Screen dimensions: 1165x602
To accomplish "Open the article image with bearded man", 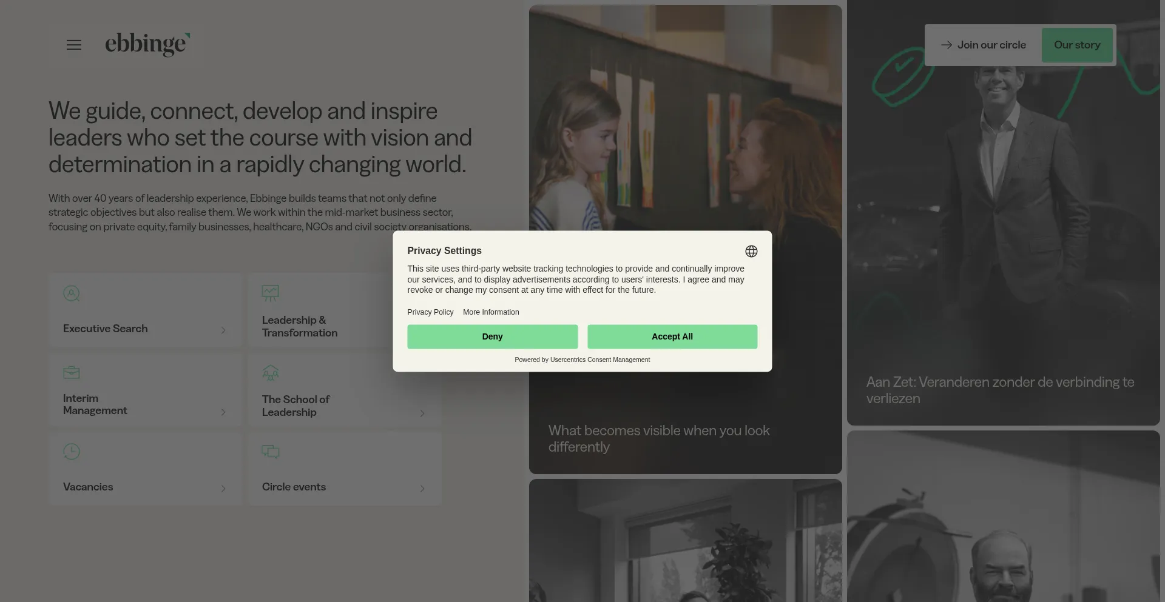I will tap(1004, 517).
